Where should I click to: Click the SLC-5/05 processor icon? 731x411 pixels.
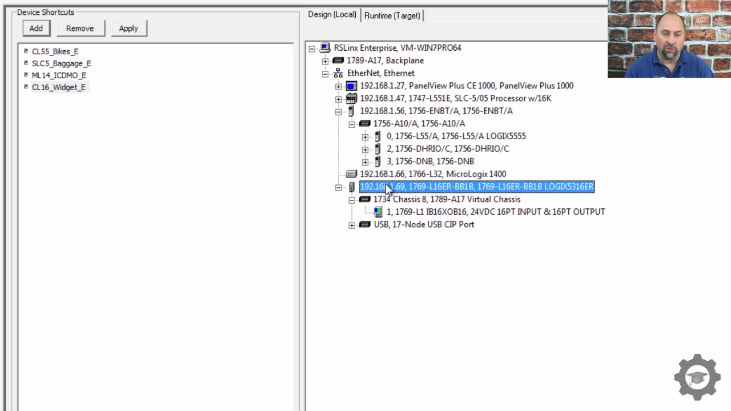(x=351, y=99)
